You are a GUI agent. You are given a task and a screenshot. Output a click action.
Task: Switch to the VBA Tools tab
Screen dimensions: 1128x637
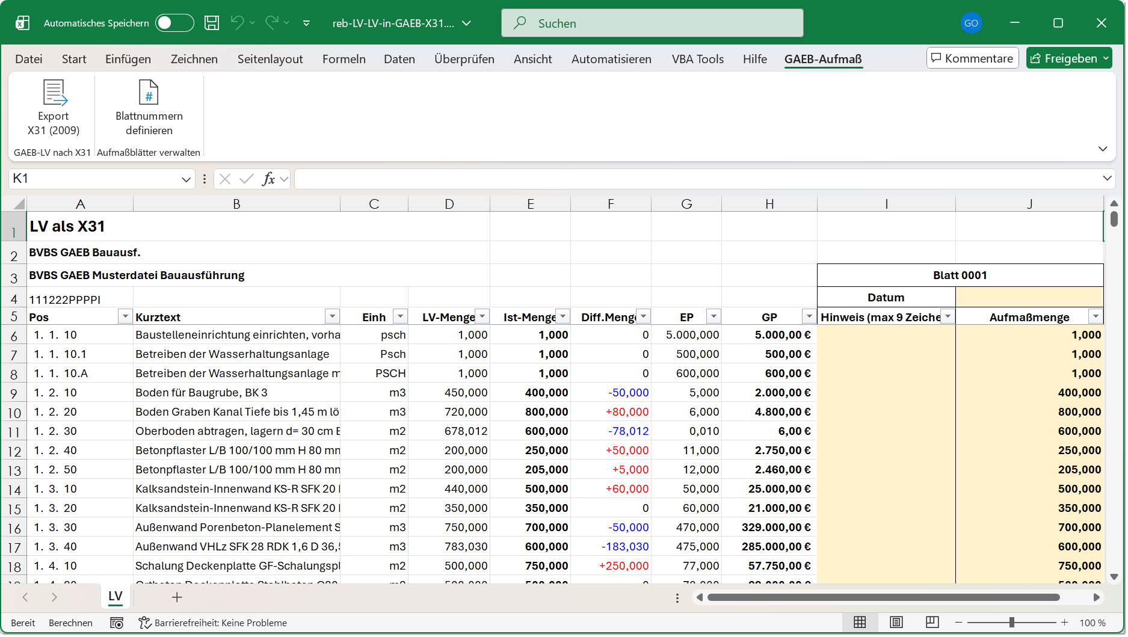(x=697, y=59)
